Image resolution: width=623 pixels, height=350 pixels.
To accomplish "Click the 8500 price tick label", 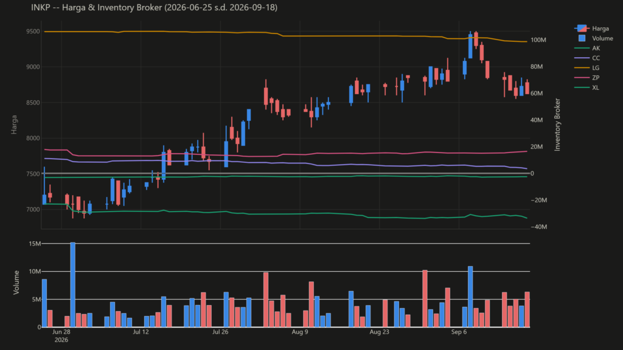I will click(33, 103).
